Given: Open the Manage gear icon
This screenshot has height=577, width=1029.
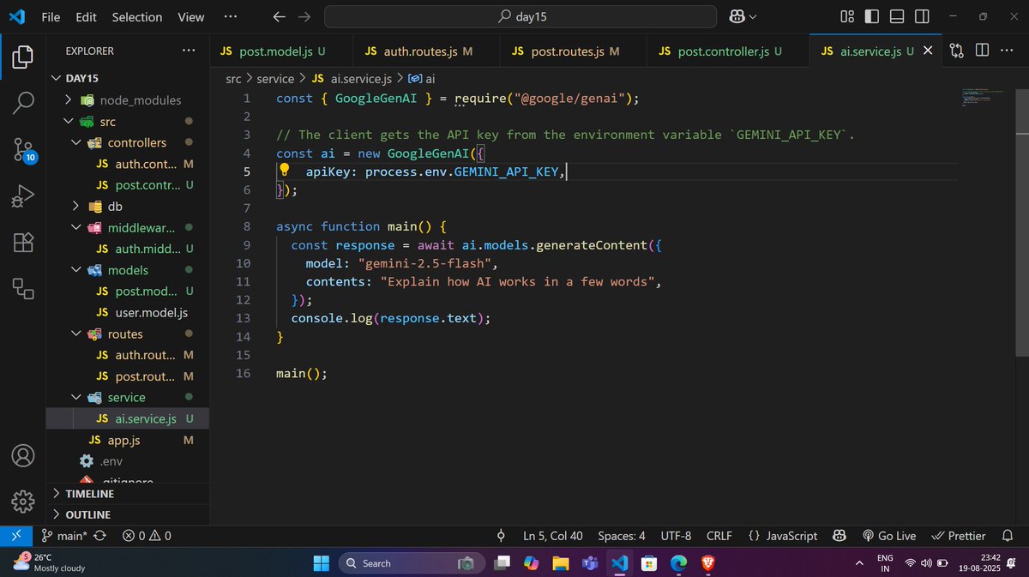Looking at the screenshot, I should tap(23, 501).
